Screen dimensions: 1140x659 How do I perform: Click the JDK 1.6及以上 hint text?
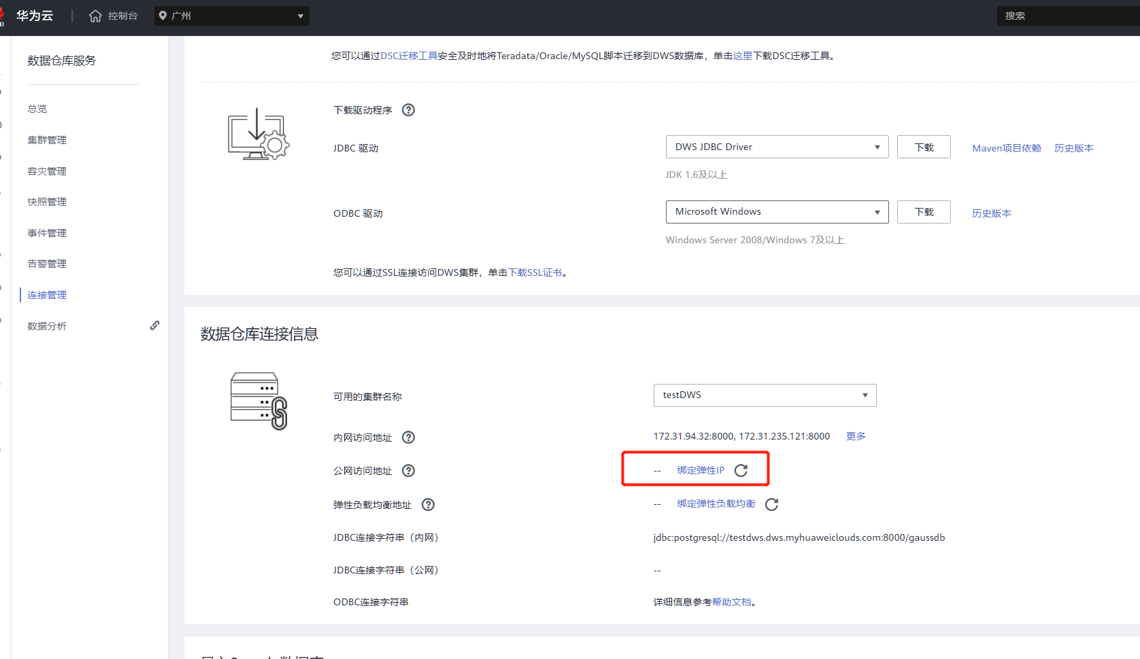coord(697,175)
